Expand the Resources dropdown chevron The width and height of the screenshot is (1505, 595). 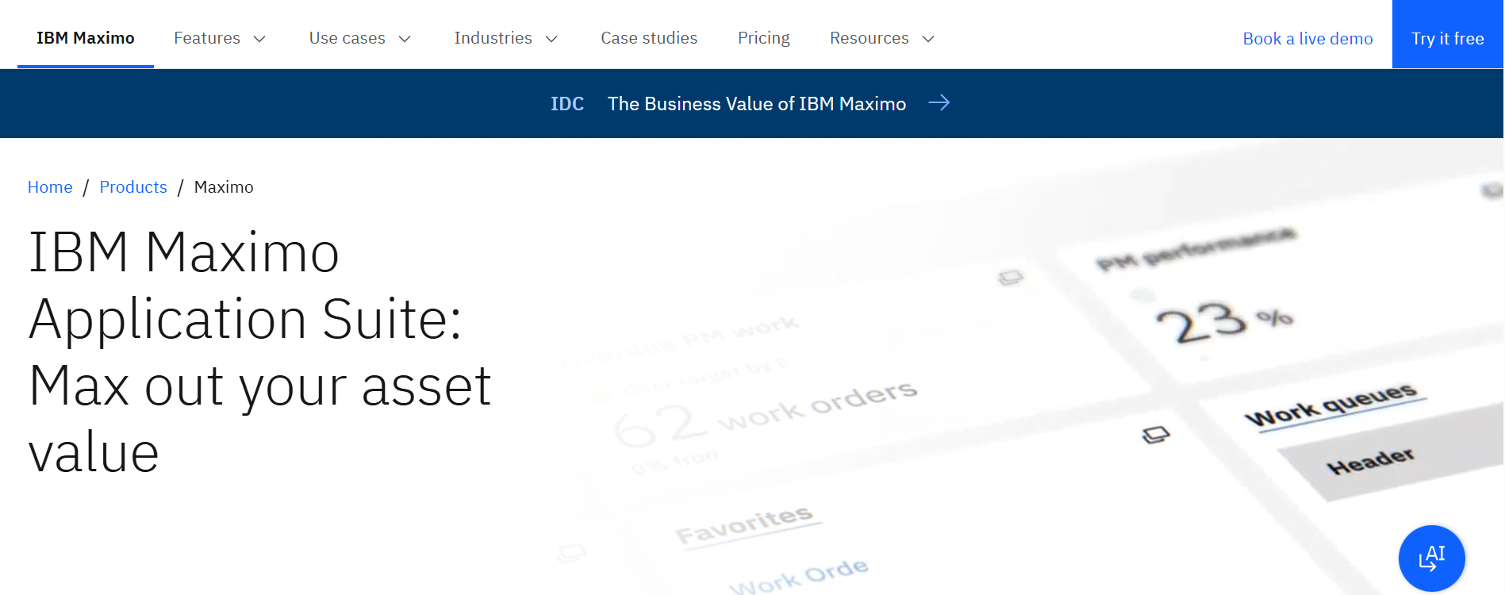928,39
